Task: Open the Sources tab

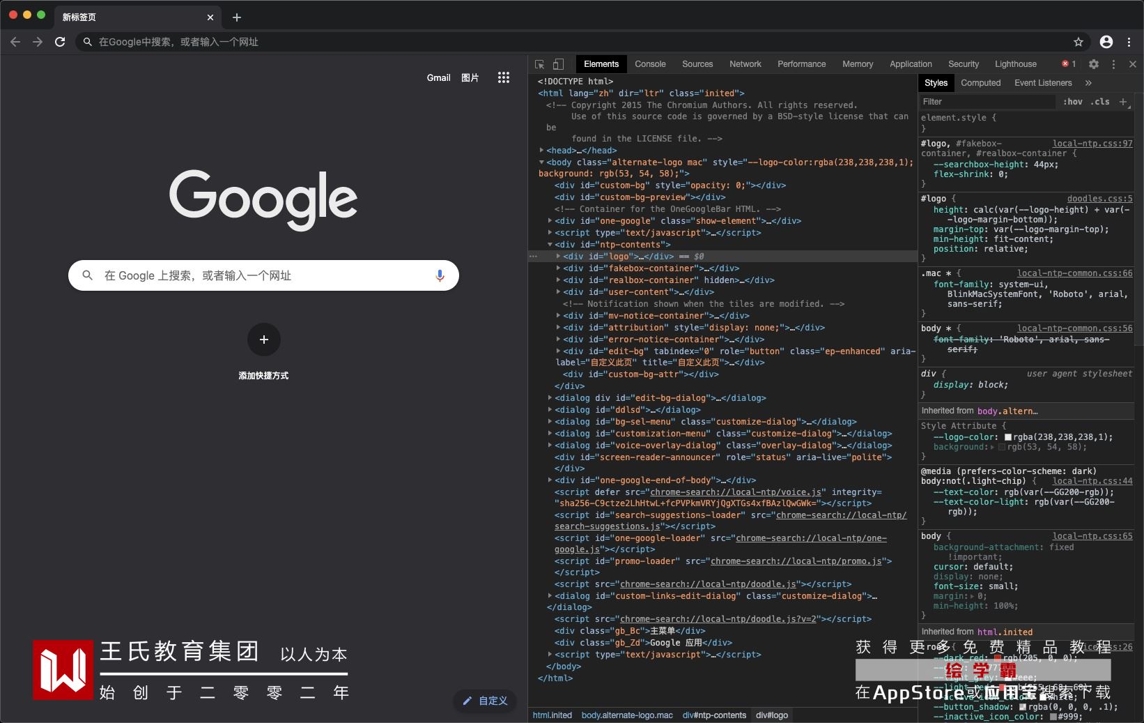Action: click(x=697, y=64)
